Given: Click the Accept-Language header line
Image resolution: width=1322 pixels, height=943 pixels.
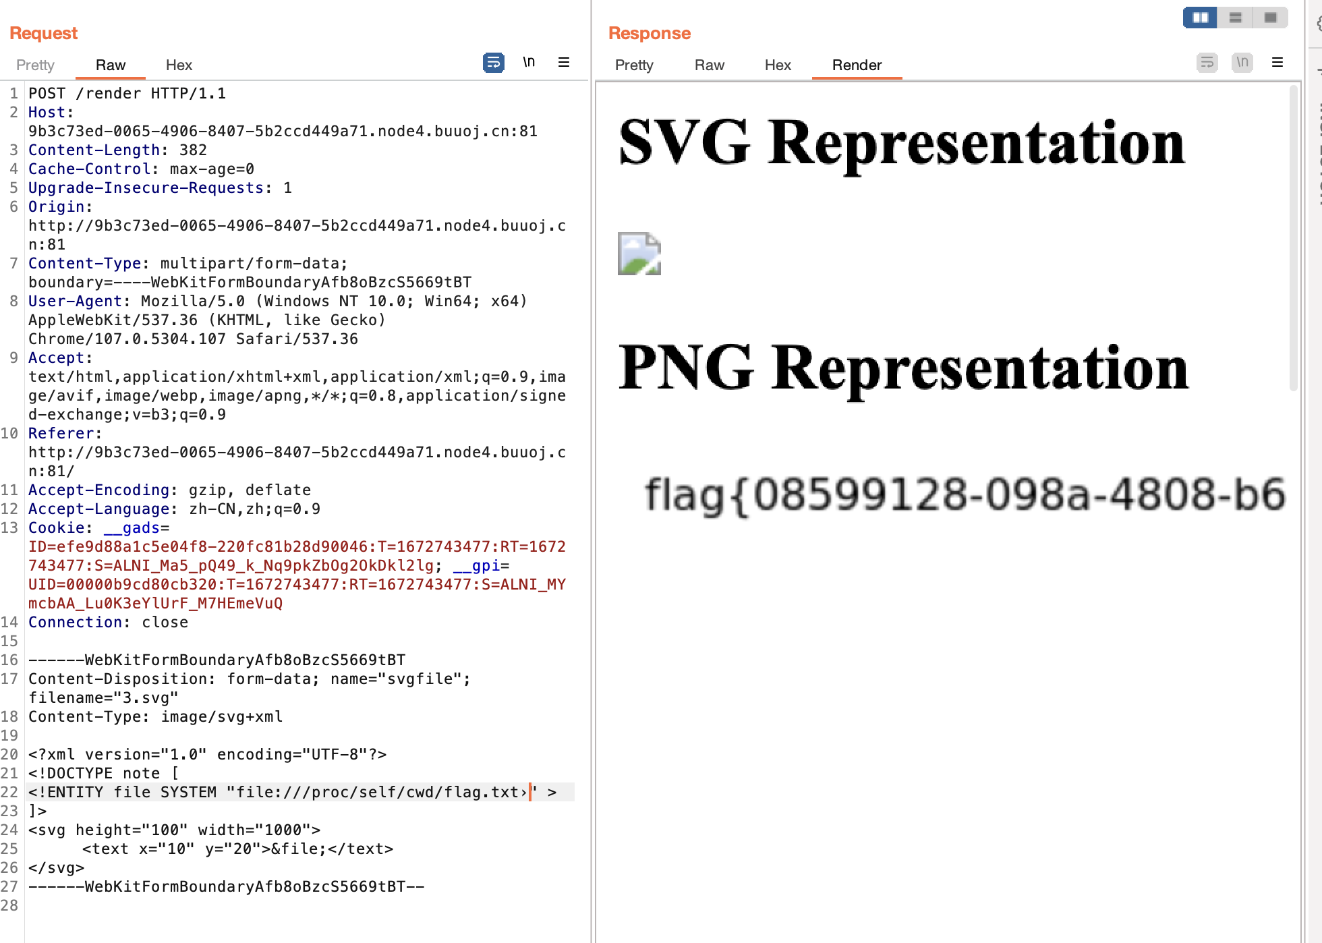Looking at the screenshot, I should click(174, 509).
